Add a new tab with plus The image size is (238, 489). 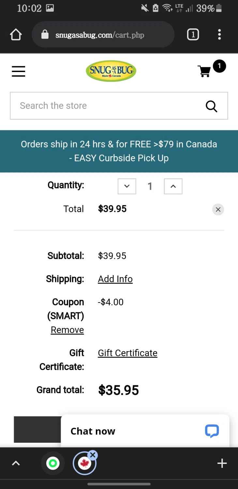(222, 463)
